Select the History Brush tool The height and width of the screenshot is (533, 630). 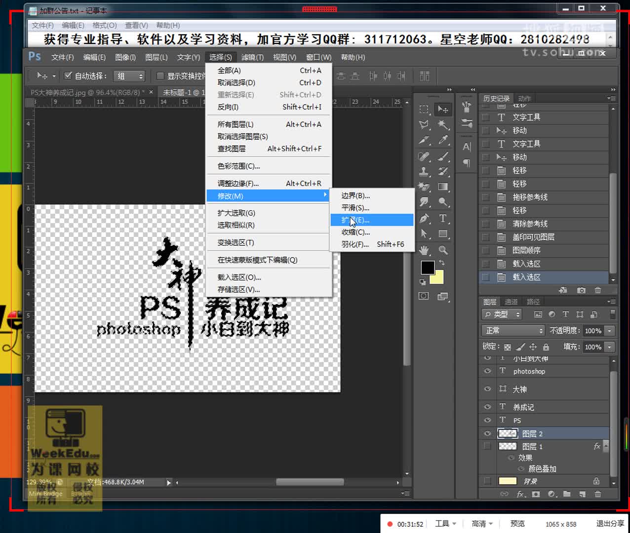(x=443, y=172)
